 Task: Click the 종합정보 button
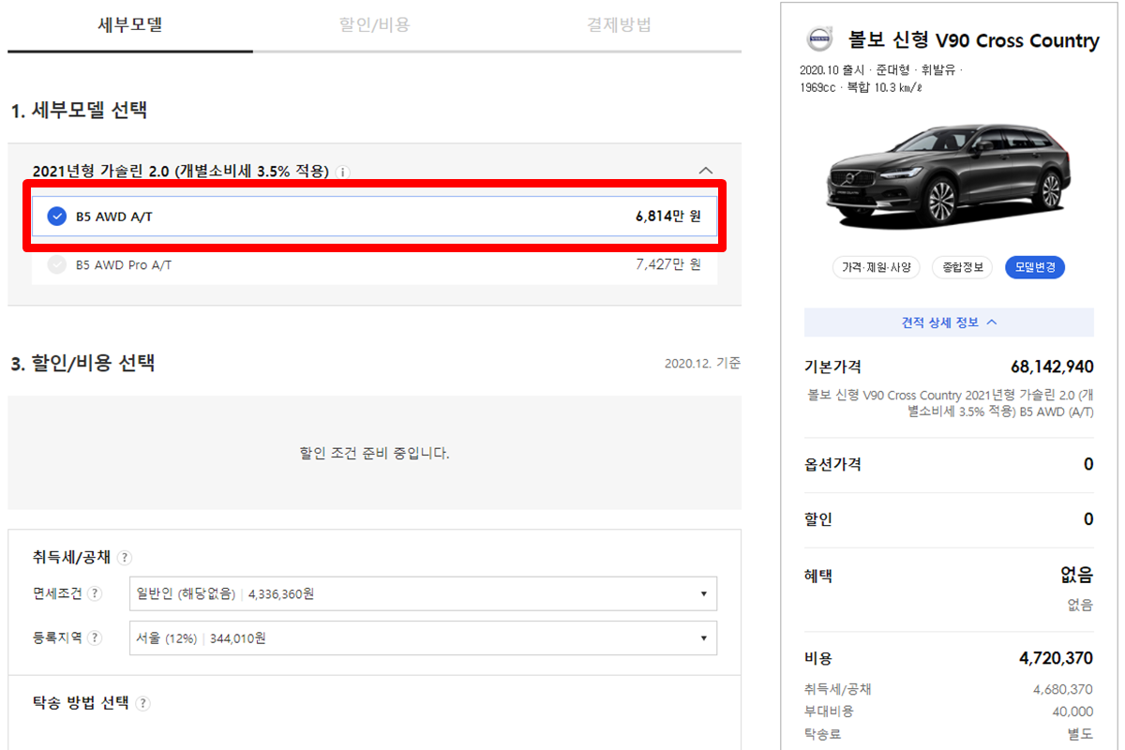pos(963,267)
